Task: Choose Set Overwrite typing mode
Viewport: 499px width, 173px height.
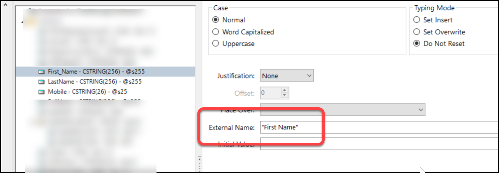Action: 417,32
